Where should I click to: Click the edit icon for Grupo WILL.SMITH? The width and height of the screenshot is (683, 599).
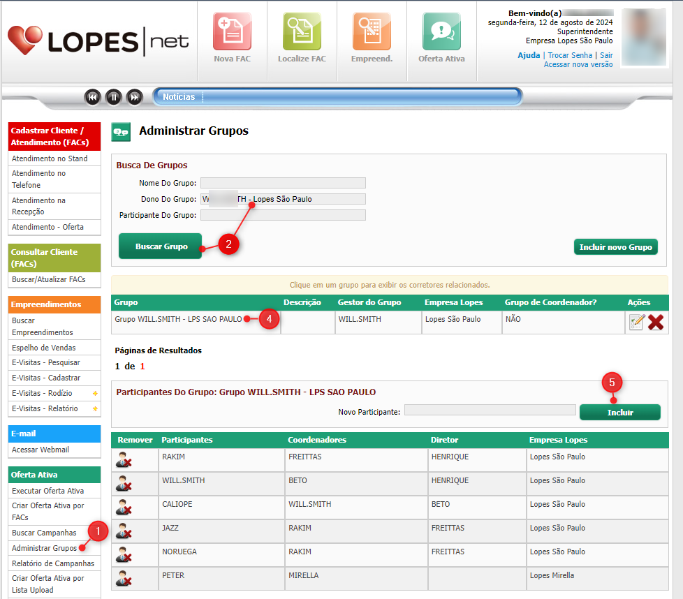(636, 323)
